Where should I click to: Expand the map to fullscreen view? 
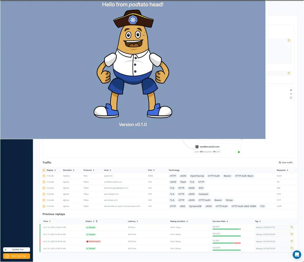click(291, 97)
